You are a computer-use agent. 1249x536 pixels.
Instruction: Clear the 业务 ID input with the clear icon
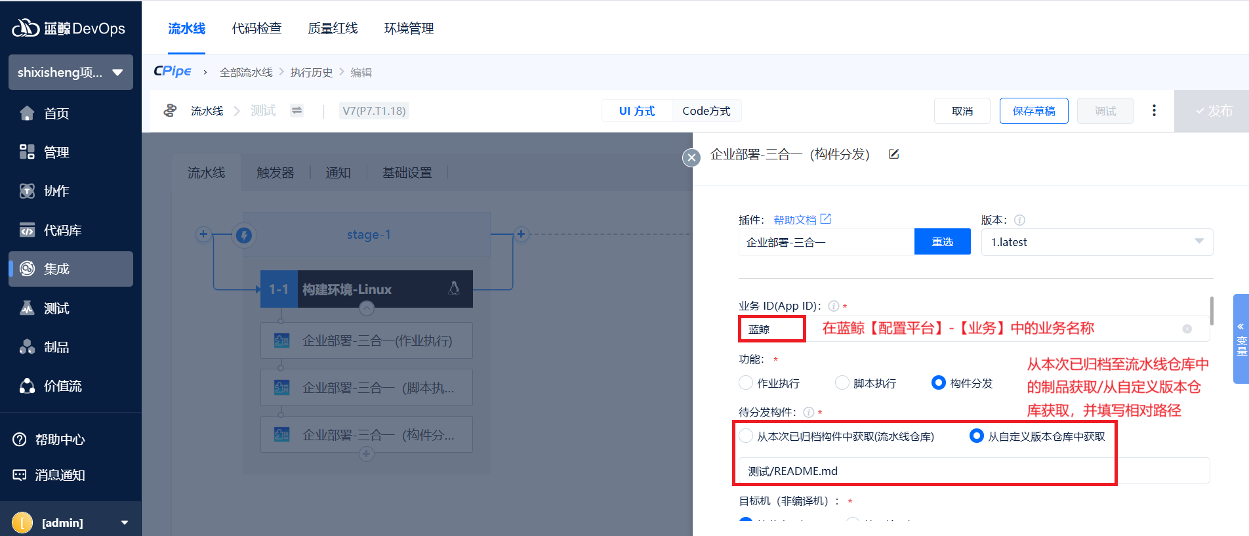tap(1187, 329)
